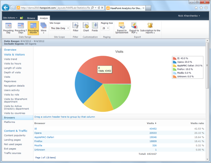Open Visits by Active Directory department report
The image size is (211, 163).
(16, 107)
